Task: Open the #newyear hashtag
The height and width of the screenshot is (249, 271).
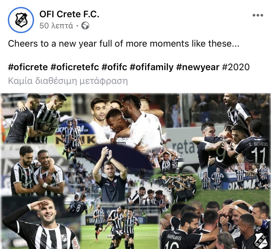Action: 198,67
